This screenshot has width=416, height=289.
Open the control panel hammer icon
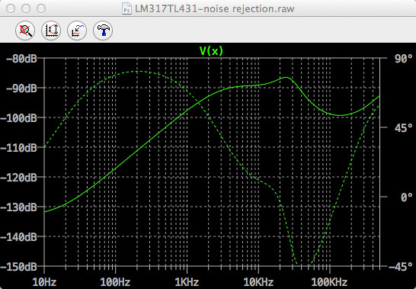coord(103,31)
